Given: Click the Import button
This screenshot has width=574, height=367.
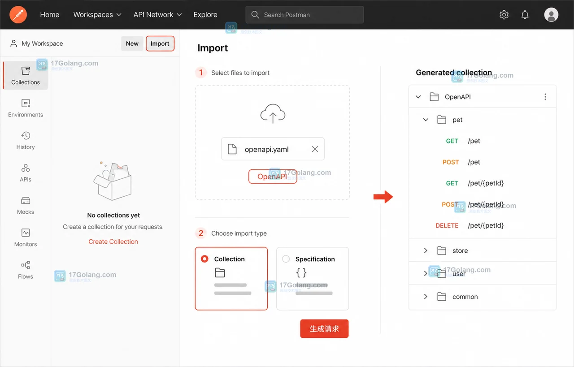Looking at the screenshot, I should coord(160,43).
